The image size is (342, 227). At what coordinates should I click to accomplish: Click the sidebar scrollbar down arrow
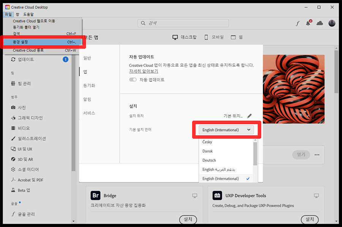pos(73,221)
